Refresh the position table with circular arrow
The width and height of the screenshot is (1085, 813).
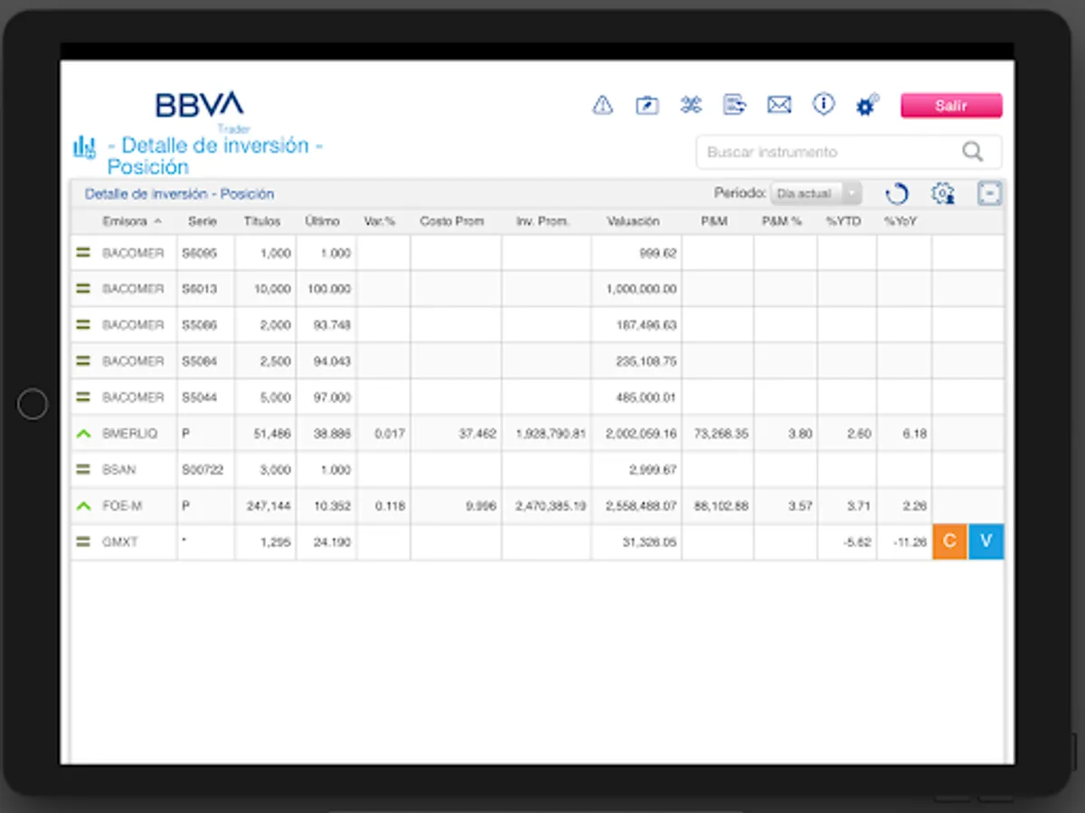[x=896, y=193]
